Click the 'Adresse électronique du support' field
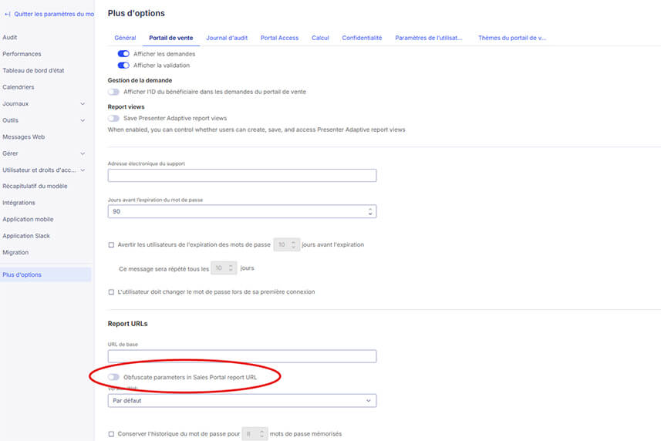 click(242, 176)
